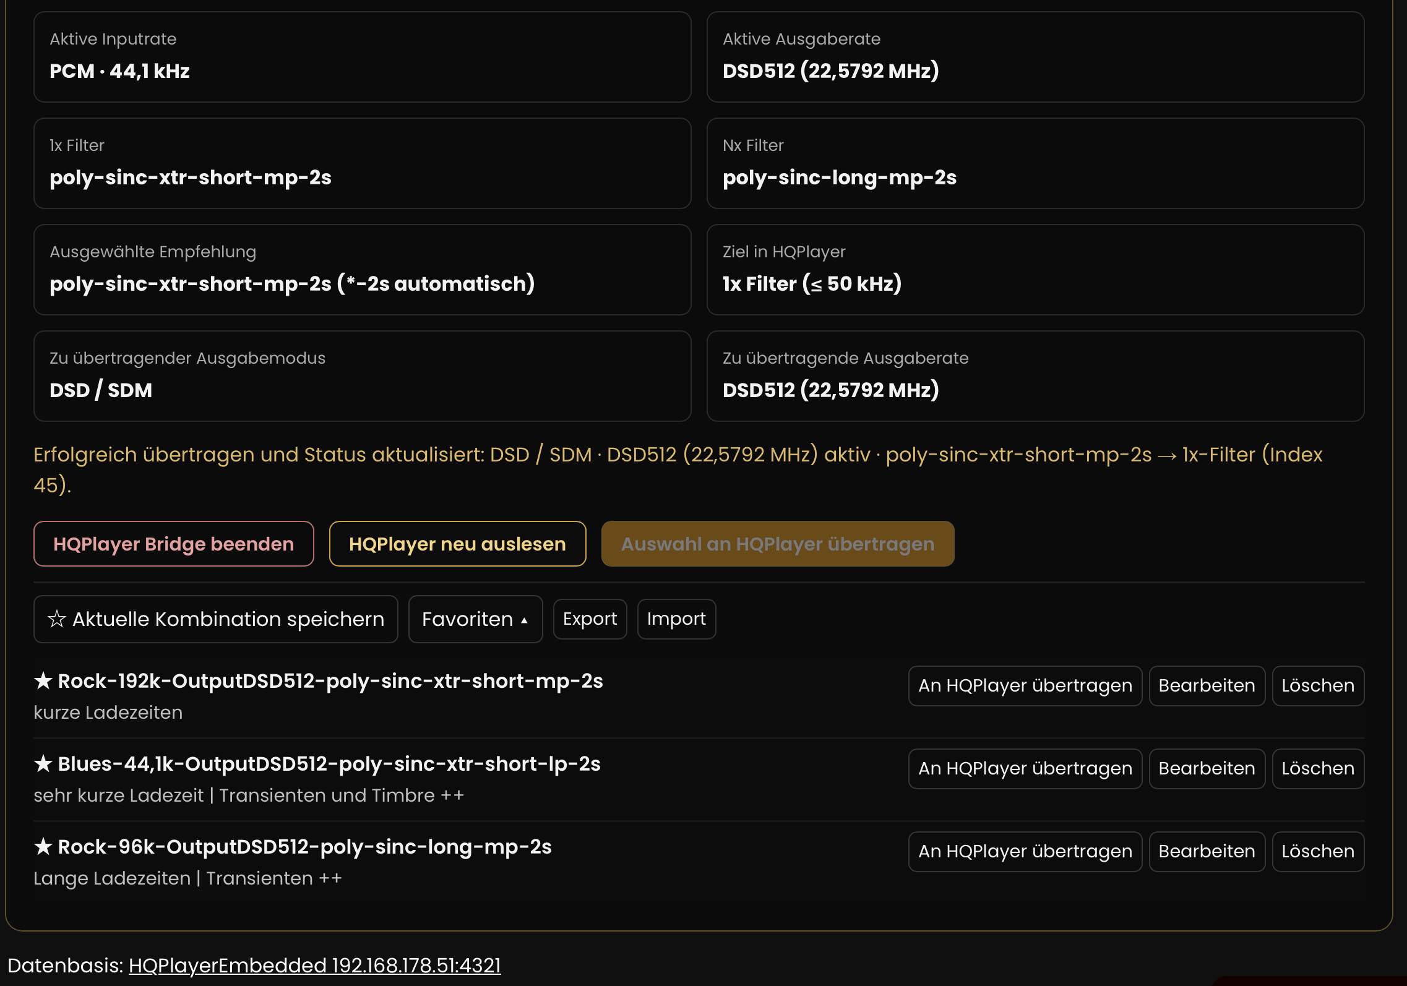The width and height of the screenshot is (1407, 986).
Task: Click the star icon of Blues-44,1k favorite
Action: tap(43, 764)
